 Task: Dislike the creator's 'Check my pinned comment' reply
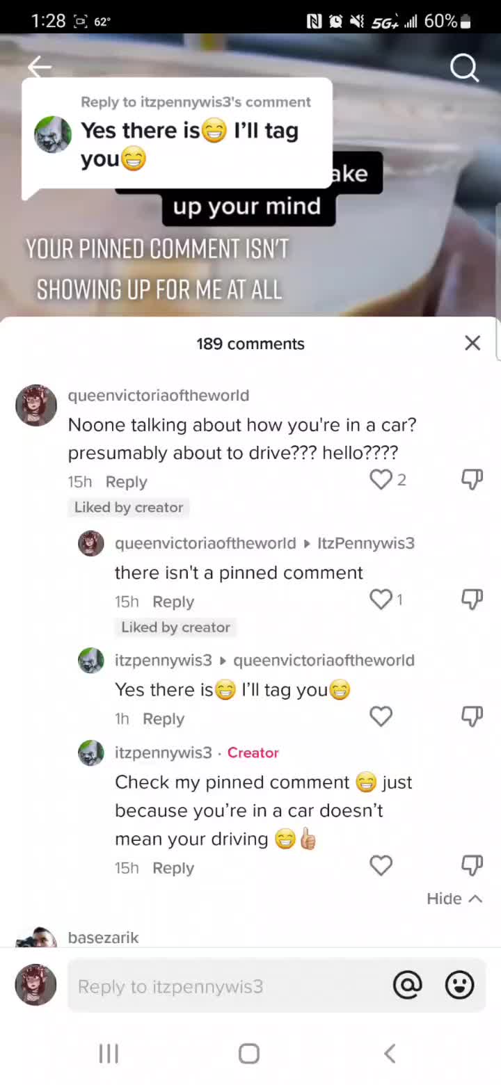click(472, 865)
